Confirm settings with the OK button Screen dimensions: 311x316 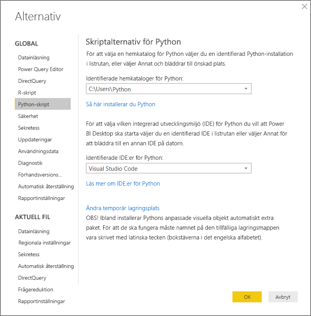click(247, 297)
